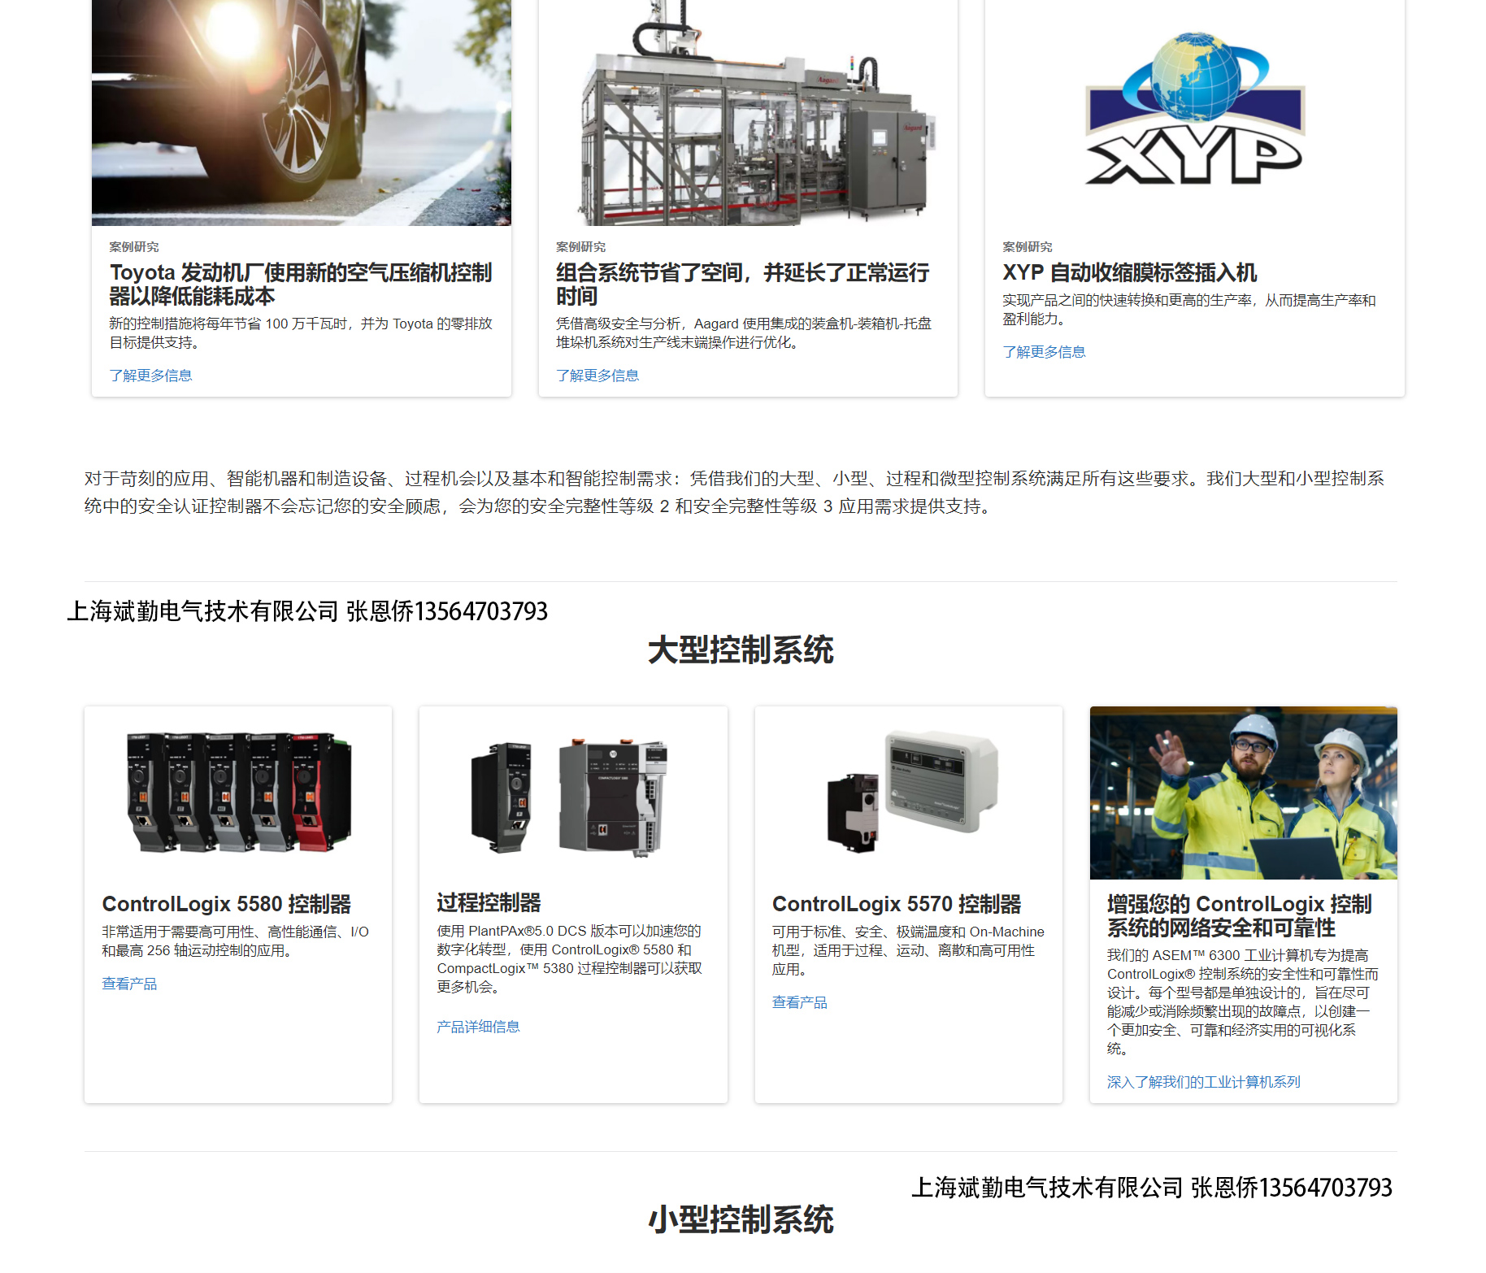1486x1273 pixels.
Task: Click the ControlLogix 5570 description text
Action: [909, 950]
